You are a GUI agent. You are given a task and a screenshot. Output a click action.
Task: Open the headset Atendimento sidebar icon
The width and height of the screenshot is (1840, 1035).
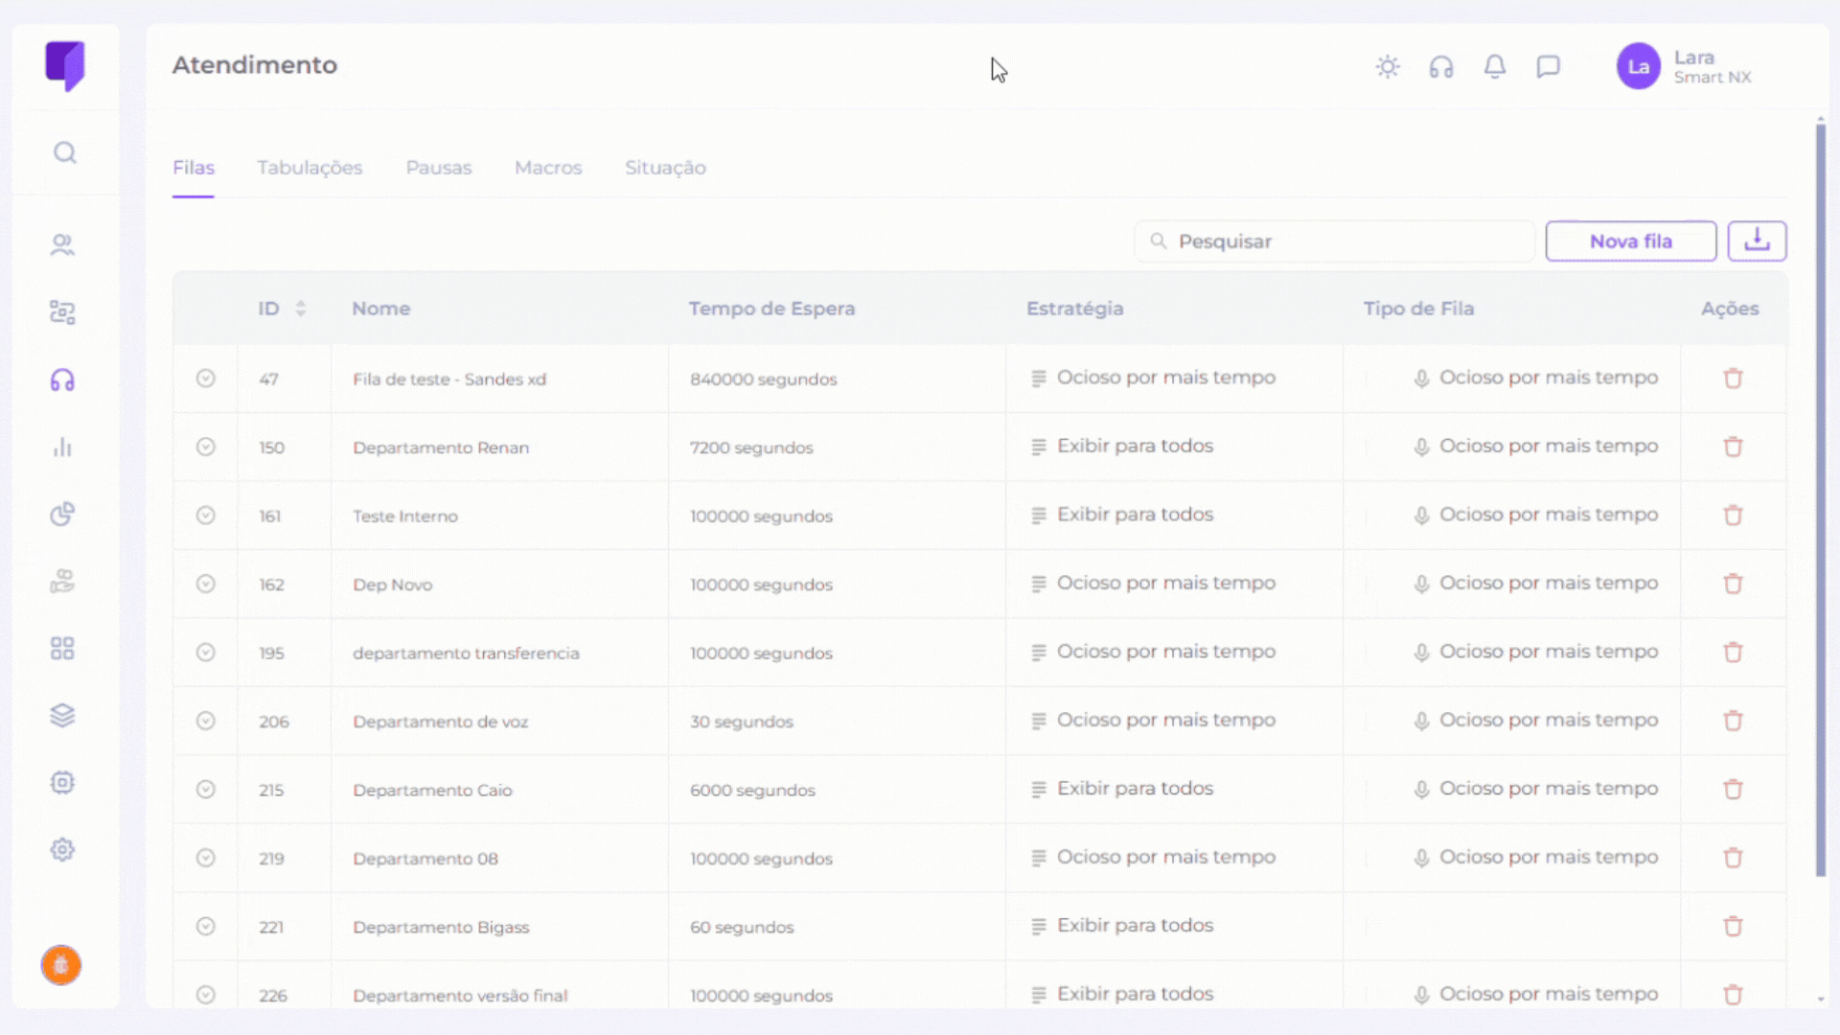coord(62,380)
